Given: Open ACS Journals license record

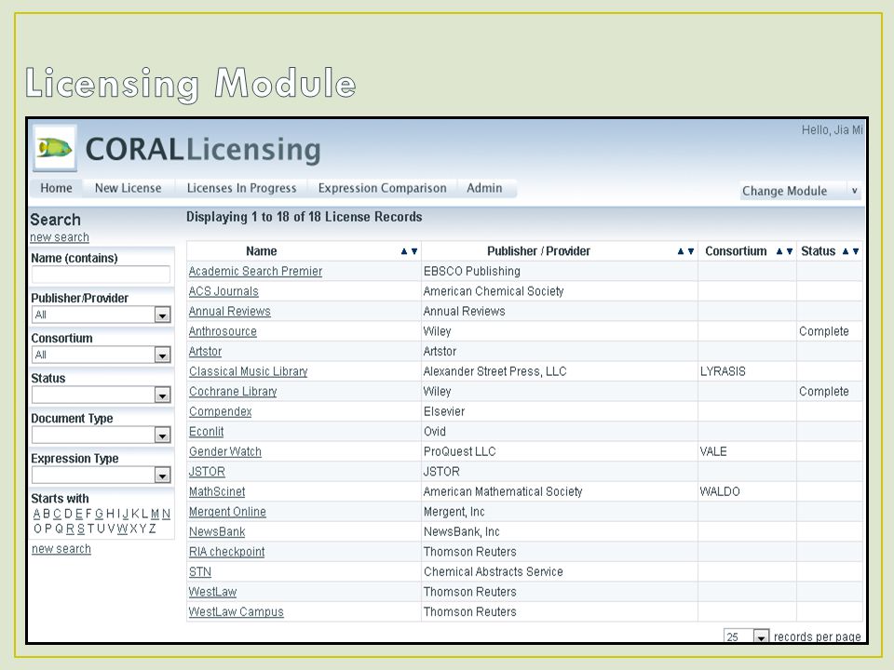Looking at the screenshot, I should click(223, 291).
